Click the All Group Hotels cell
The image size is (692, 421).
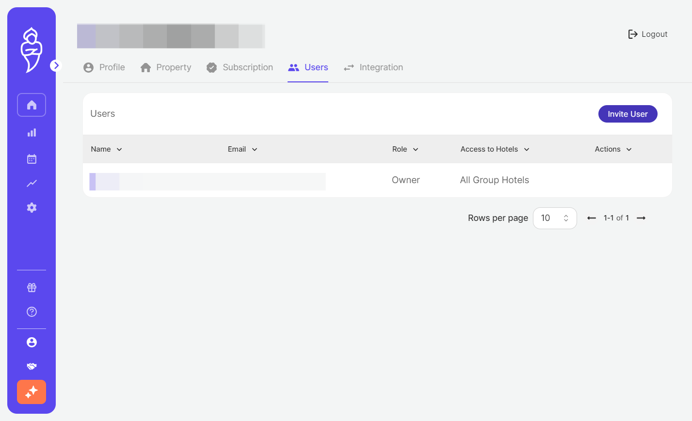pos(495,180)
